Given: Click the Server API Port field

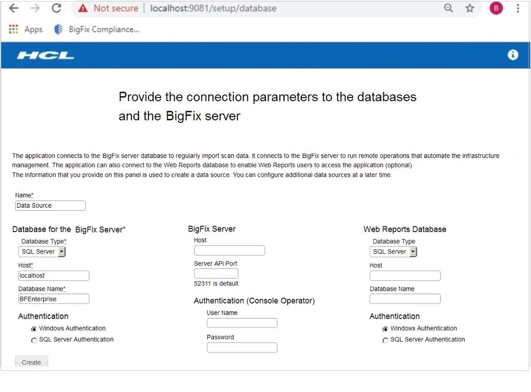Looking at the screenshot, I should pos(216,274).
